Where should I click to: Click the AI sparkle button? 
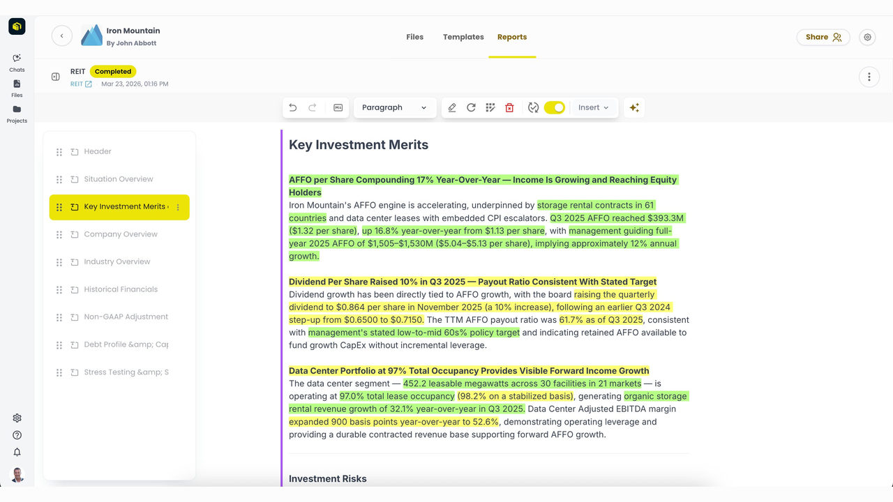pyautogui.click(x=634, y=107)
